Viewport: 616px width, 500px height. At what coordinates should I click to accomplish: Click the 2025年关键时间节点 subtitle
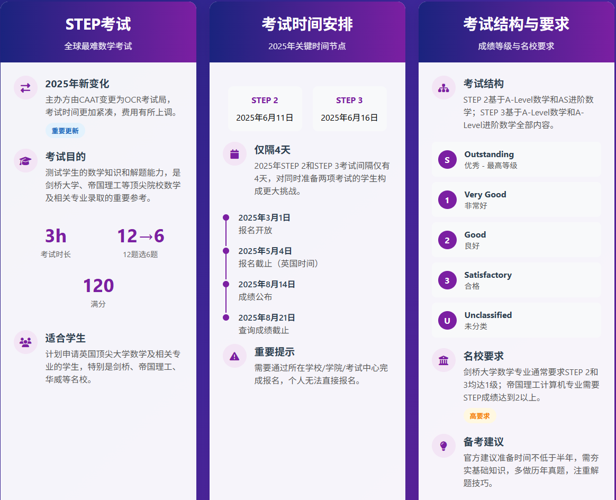[307, 47]
